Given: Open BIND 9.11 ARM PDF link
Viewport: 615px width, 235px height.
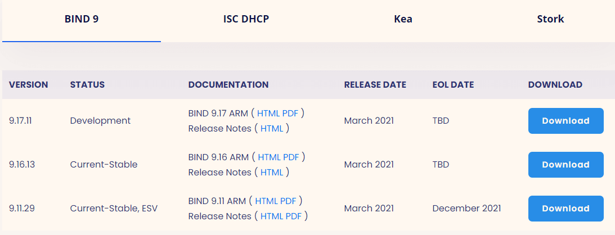Looking at the screenshot, I should (288, 201).
